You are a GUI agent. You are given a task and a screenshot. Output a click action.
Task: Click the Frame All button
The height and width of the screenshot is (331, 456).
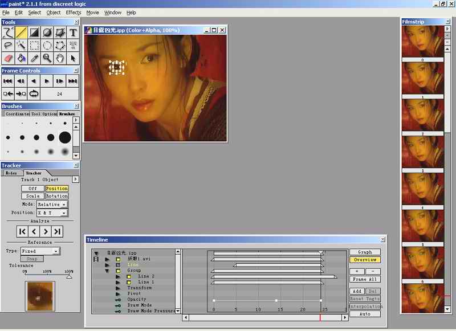(x=365, y=280)
